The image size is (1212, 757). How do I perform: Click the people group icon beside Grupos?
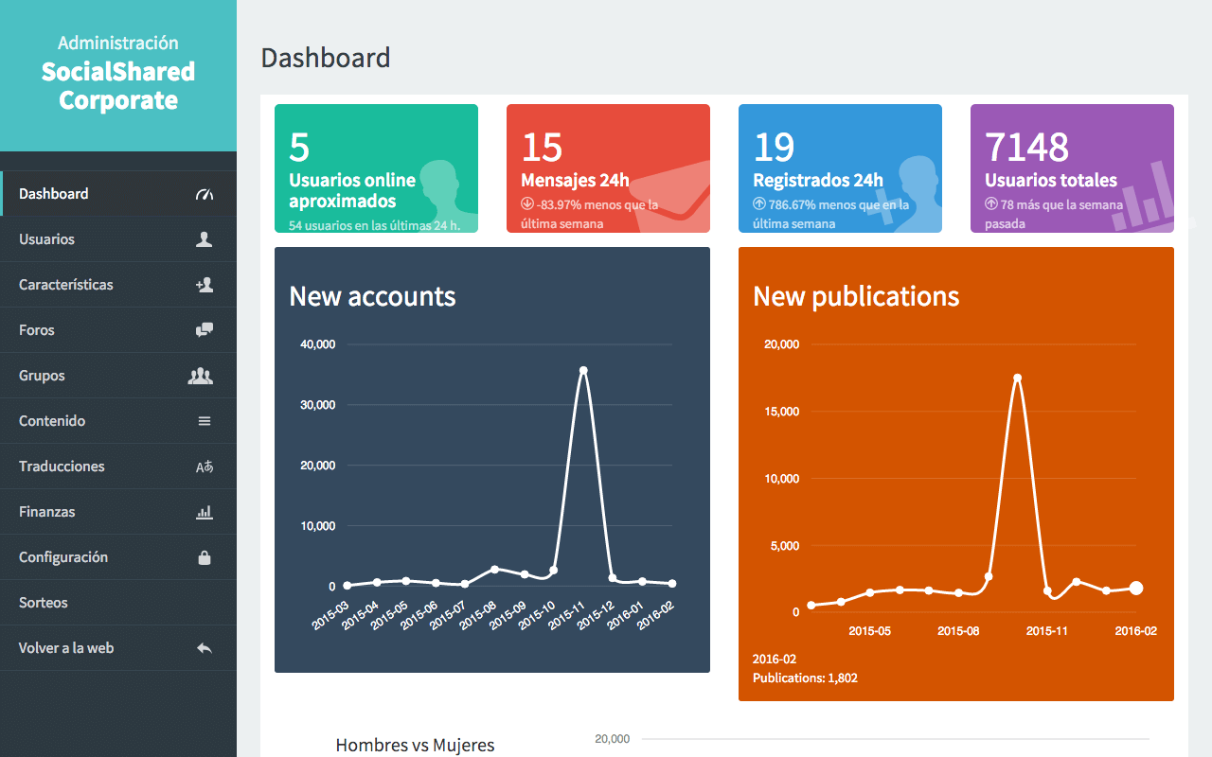(200, 376)
